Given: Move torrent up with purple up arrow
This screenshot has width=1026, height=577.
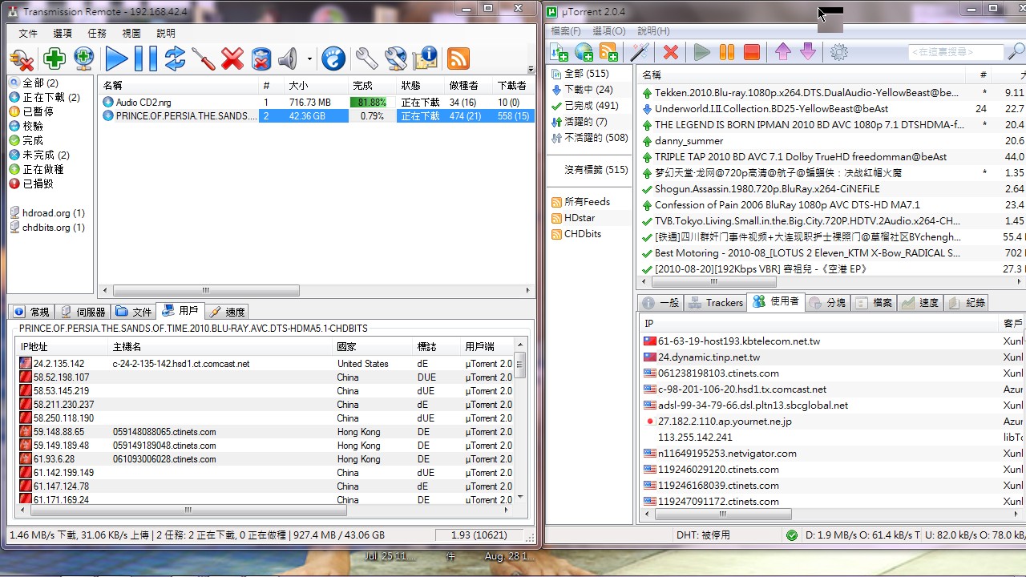Looking at the screenshot, I should point(783,52).
